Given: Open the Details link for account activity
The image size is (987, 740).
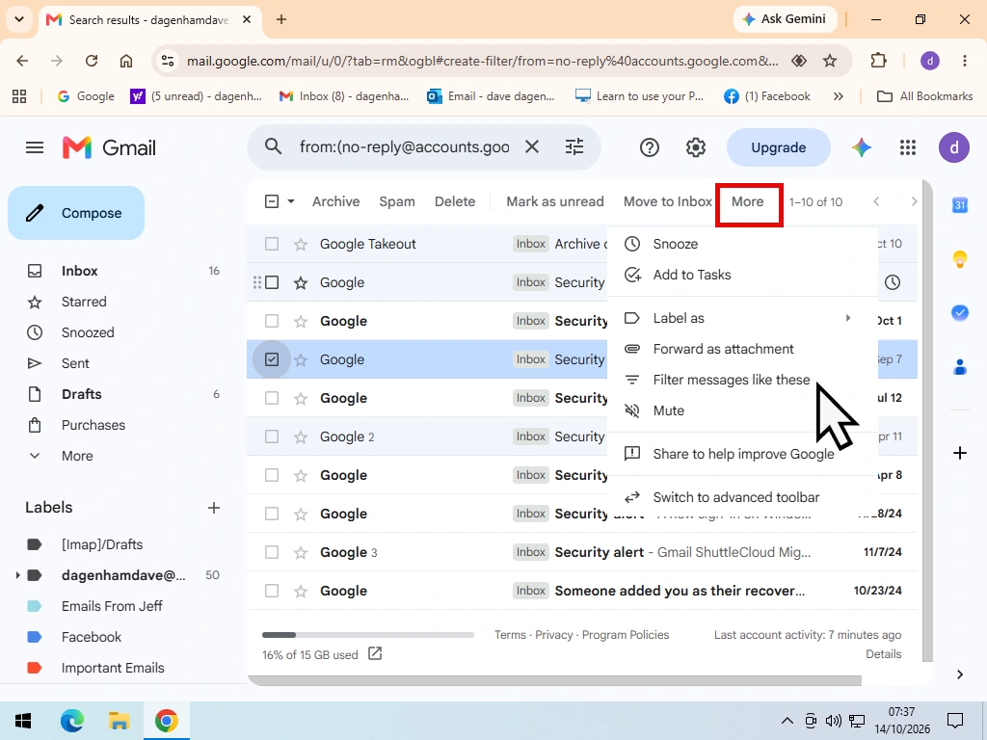Looking at the screenshot, I should click(x=883, y=654).
